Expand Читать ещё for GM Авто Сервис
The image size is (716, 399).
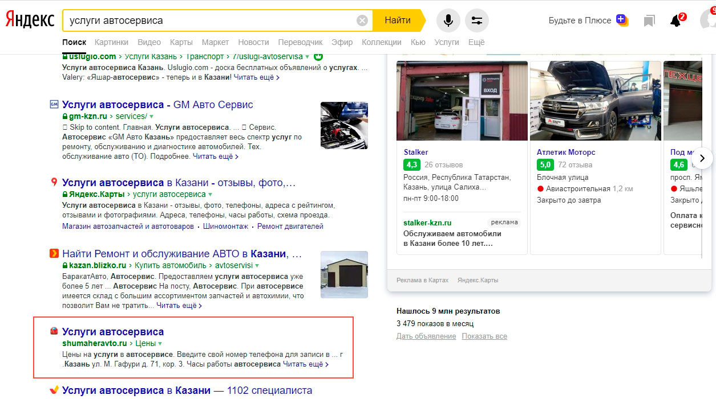[x=216, y=156]
